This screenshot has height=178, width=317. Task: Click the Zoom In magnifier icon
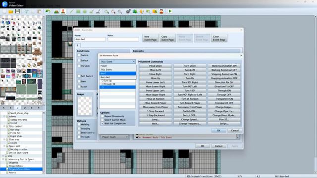coord(106,11)
